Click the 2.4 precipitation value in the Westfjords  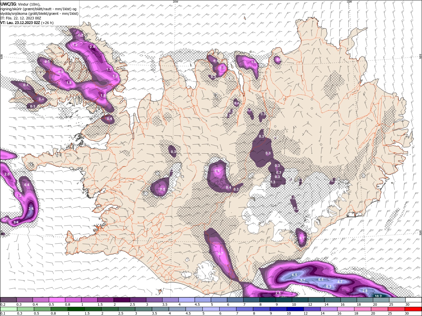(92, 47)
